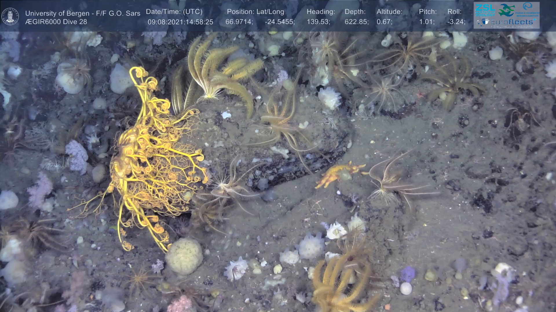The height and width of the screenshot is (312, 556).
Task: Click the Marine & Freshwater Research Institute text
Action: coord(527,14)
